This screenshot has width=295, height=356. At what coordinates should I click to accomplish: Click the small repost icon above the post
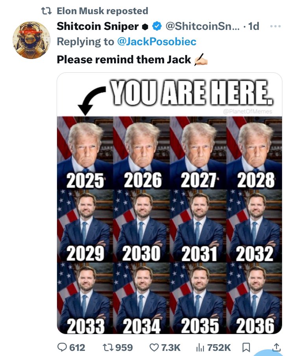pyautogui.click(x=46, y=11)
